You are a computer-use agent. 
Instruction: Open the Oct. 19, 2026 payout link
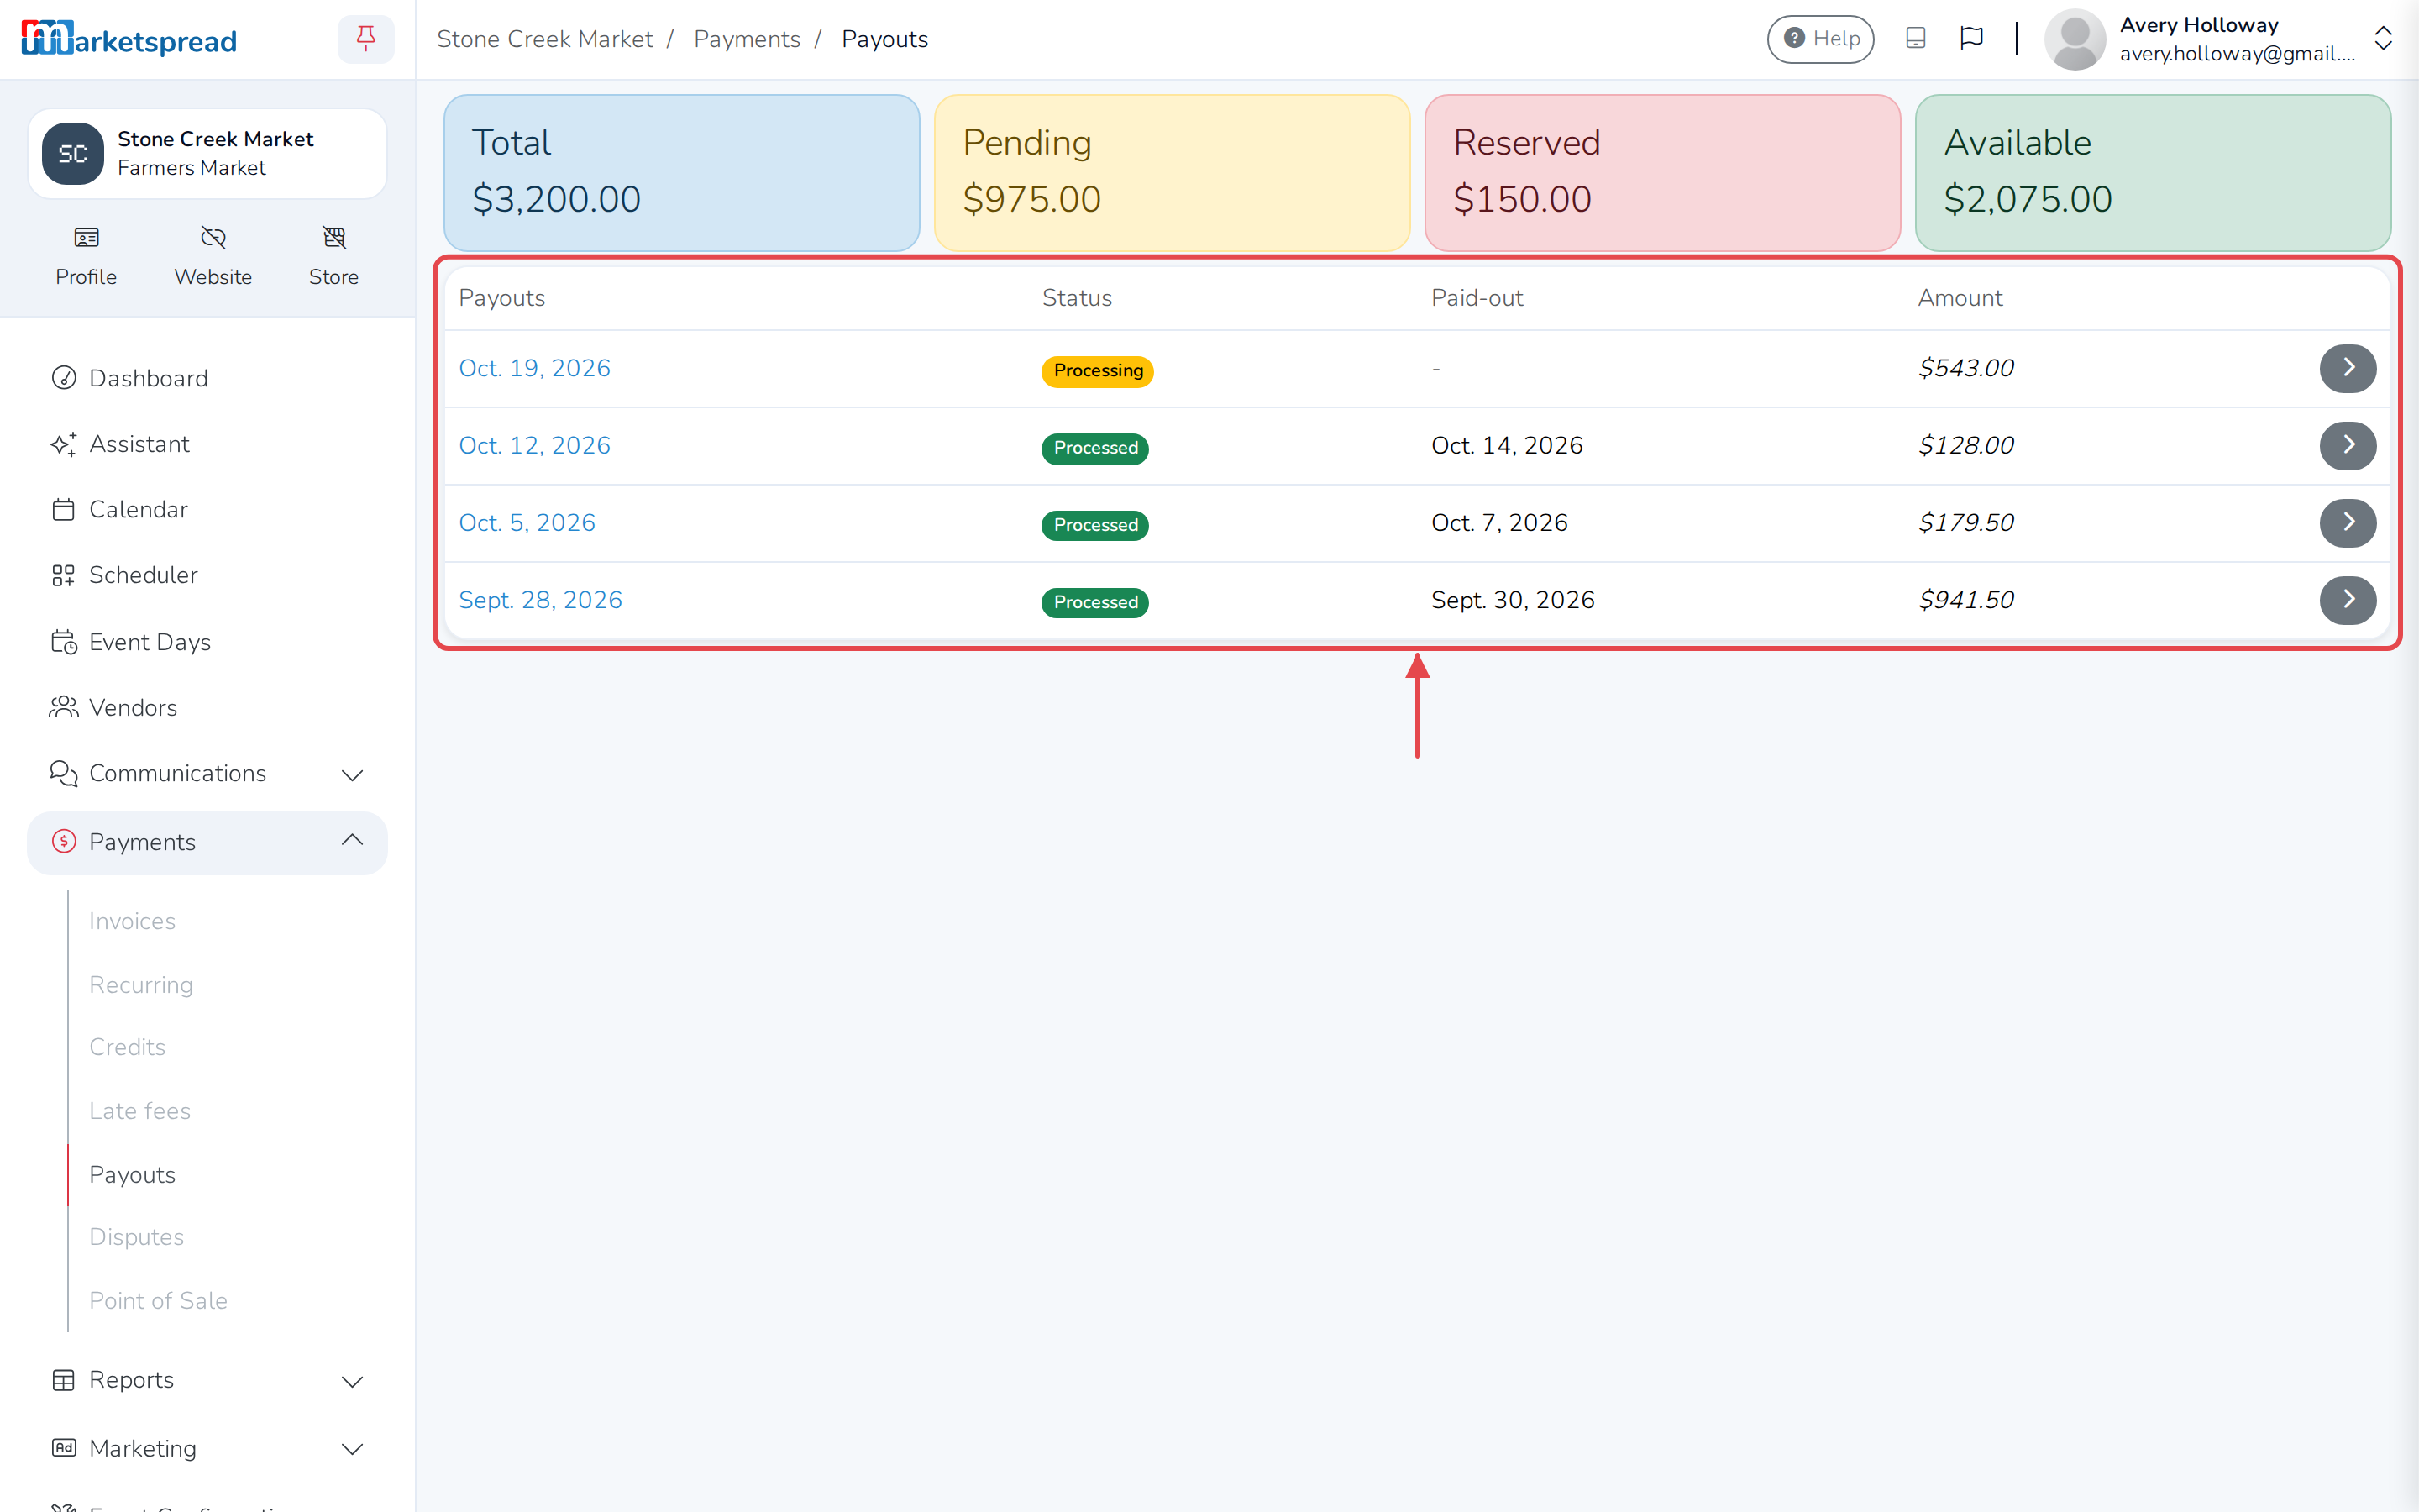(535, 368)
